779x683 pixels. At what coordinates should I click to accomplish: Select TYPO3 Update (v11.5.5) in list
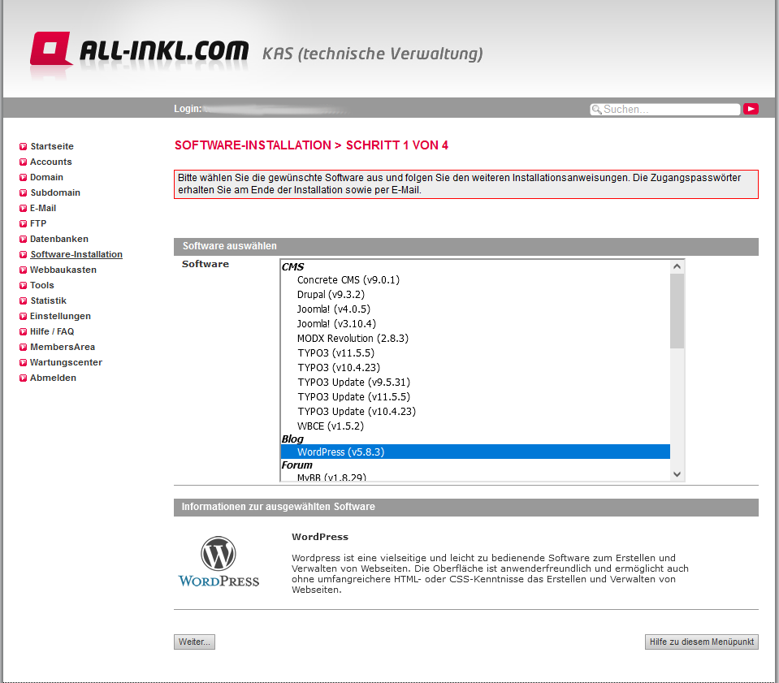click(x=475, y=397)
